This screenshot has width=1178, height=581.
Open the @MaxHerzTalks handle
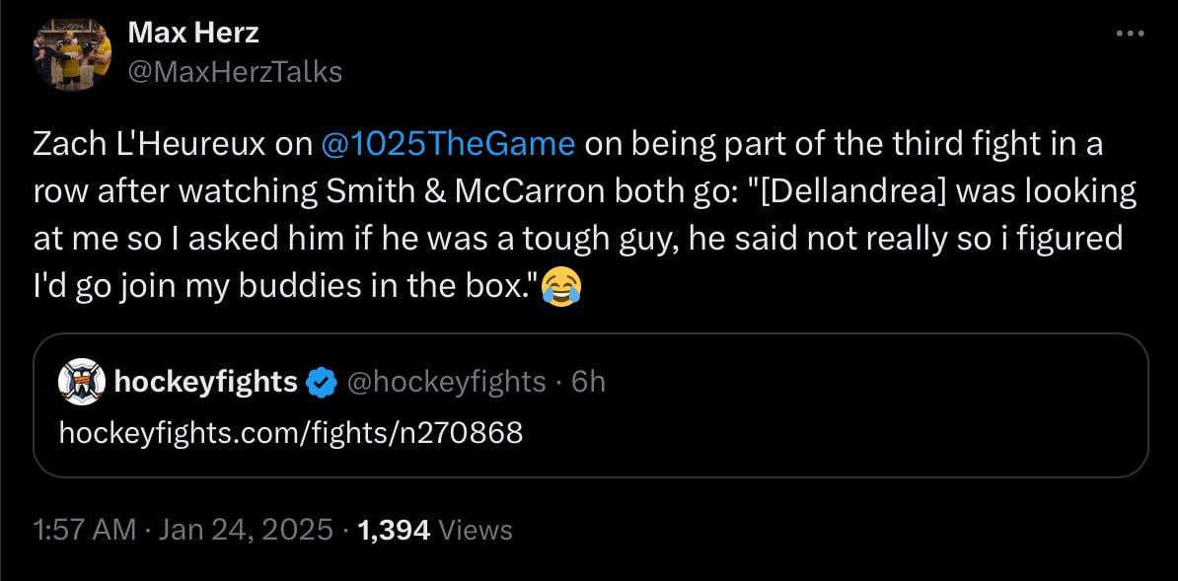[x=235, y=71]
